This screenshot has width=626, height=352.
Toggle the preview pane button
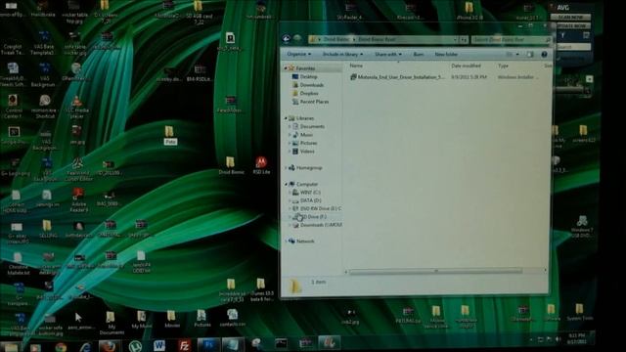point(530,55)
